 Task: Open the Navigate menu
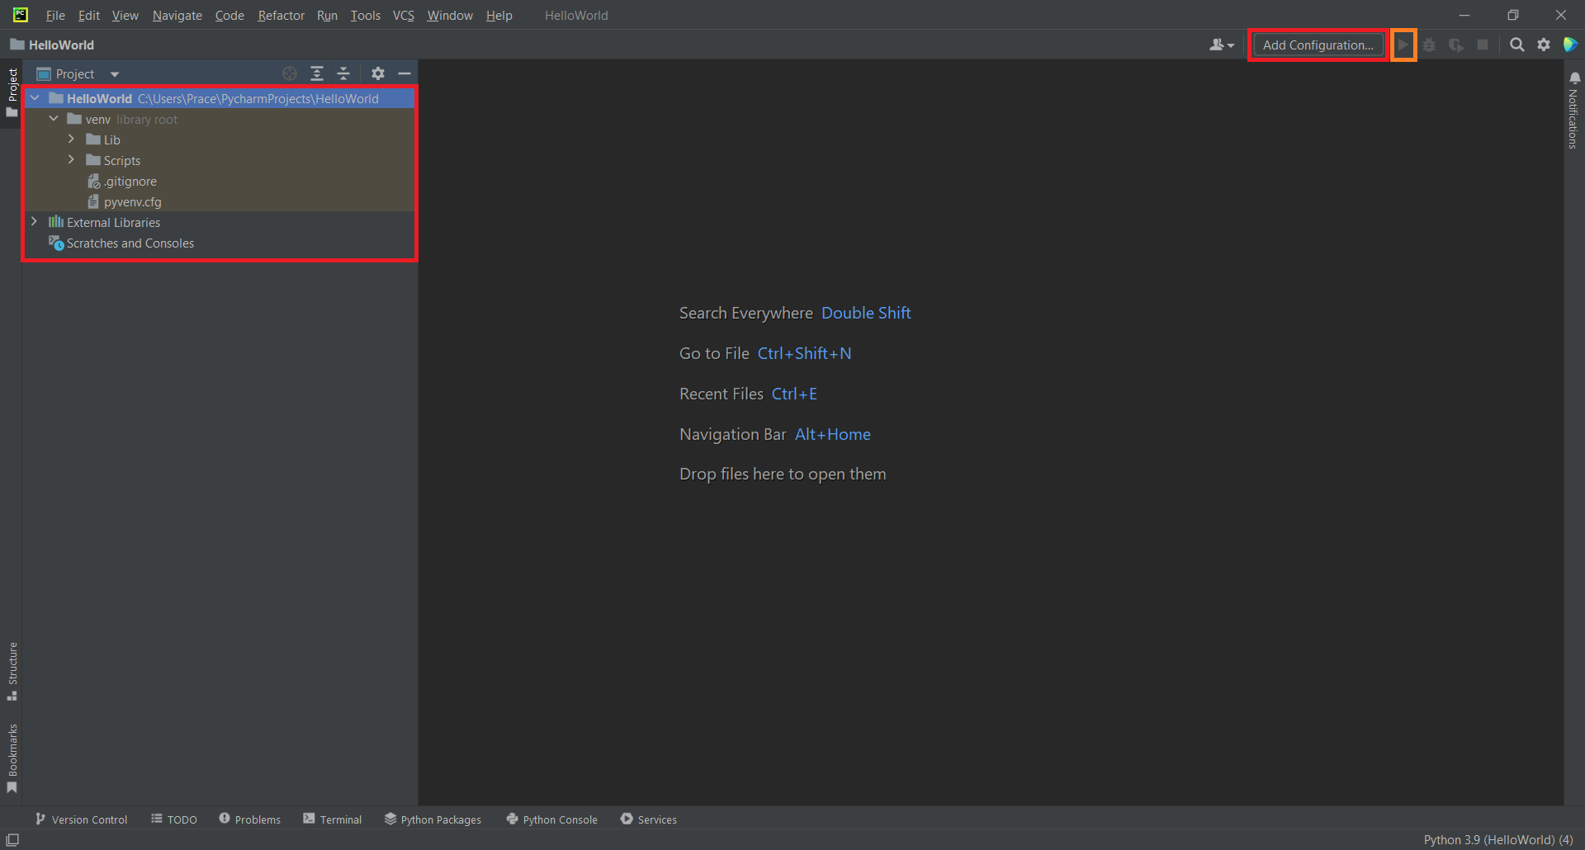tap(177, 15)
